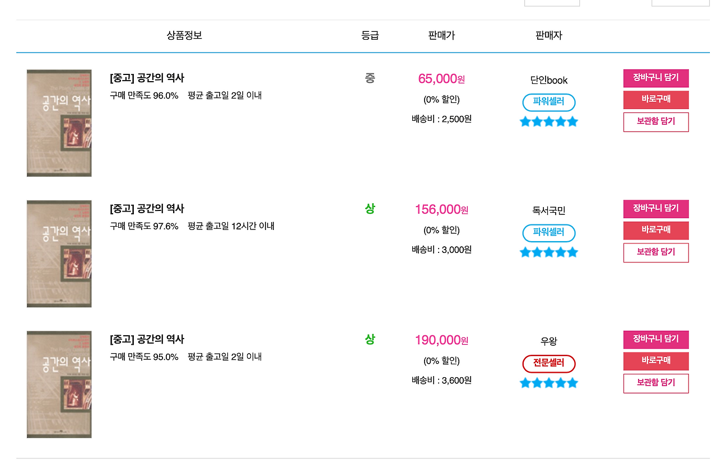
Task: Open seller 독서국민's name link
Action: click(548, 211)
